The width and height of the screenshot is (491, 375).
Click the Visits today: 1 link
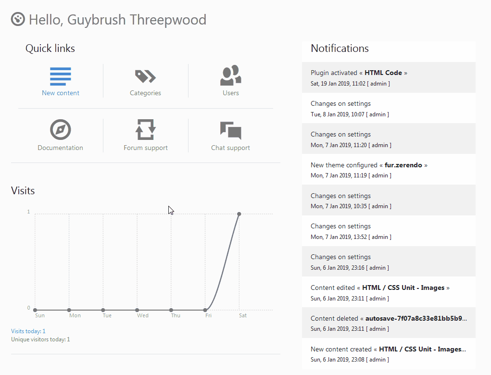point(28,331)
